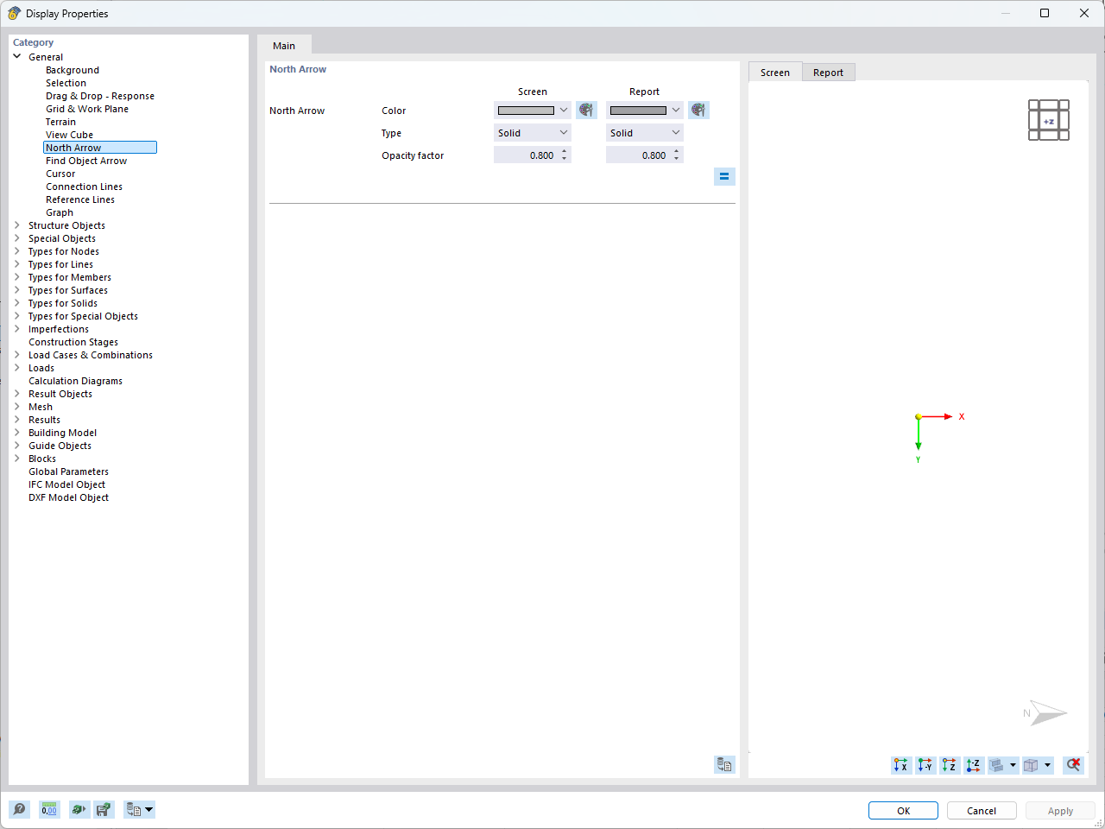Select IFC Model Object category
Viewport: 1105px width, 829px height.
click(x=66, y=484)
